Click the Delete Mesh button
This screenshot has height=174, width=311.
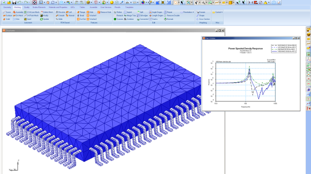pyautogui.click(x=47, y=12)
